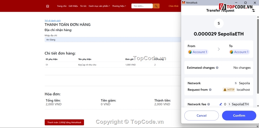
Task: Click the store logo icon in header
Action: point(47,6)
